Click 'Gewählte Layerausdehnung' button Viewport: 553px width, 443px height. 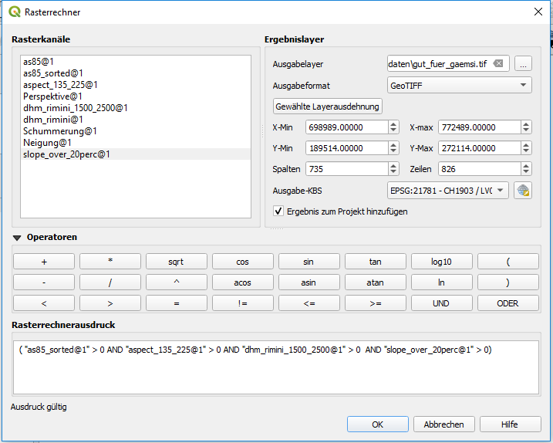coord(328,107)
